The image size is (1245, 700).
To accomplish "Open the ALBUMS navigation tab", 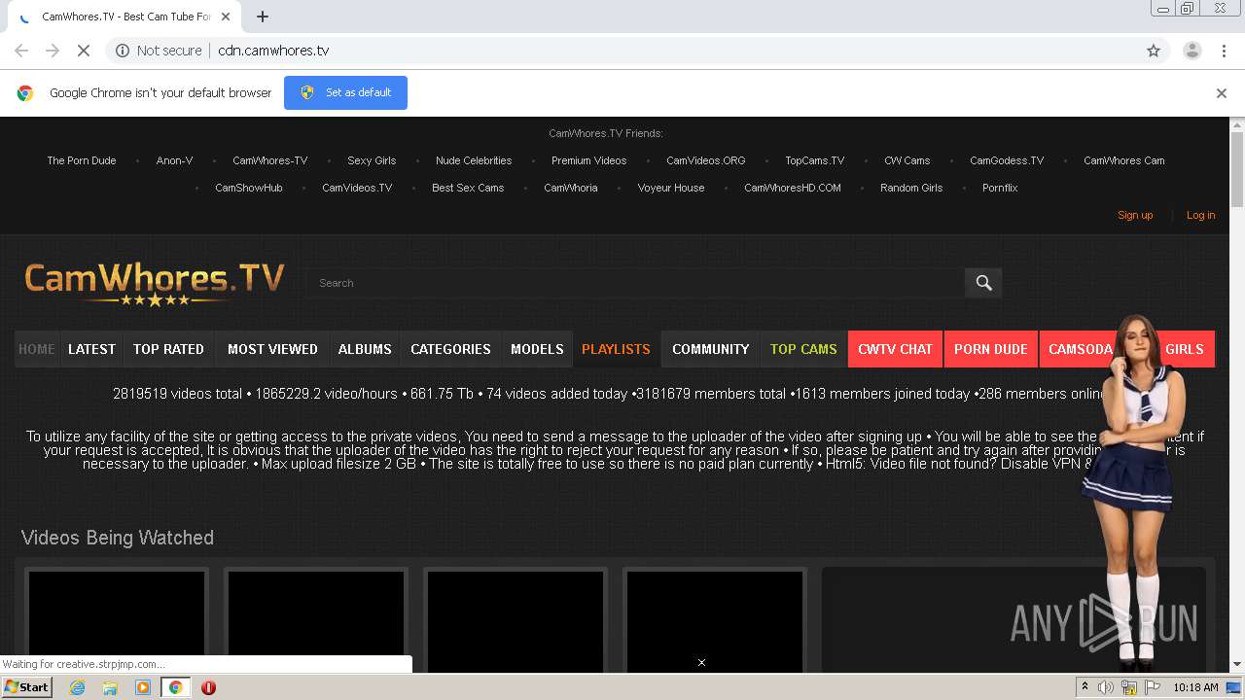I will click(x=365, y=349).
